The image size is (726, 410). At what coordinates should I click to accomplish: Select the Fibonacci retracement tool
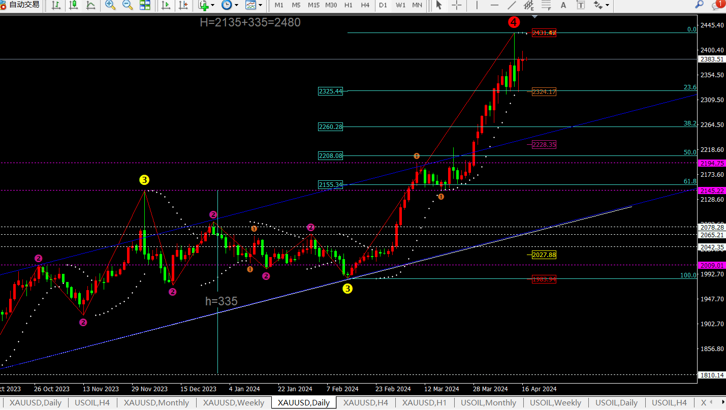(x=546, y=5)
